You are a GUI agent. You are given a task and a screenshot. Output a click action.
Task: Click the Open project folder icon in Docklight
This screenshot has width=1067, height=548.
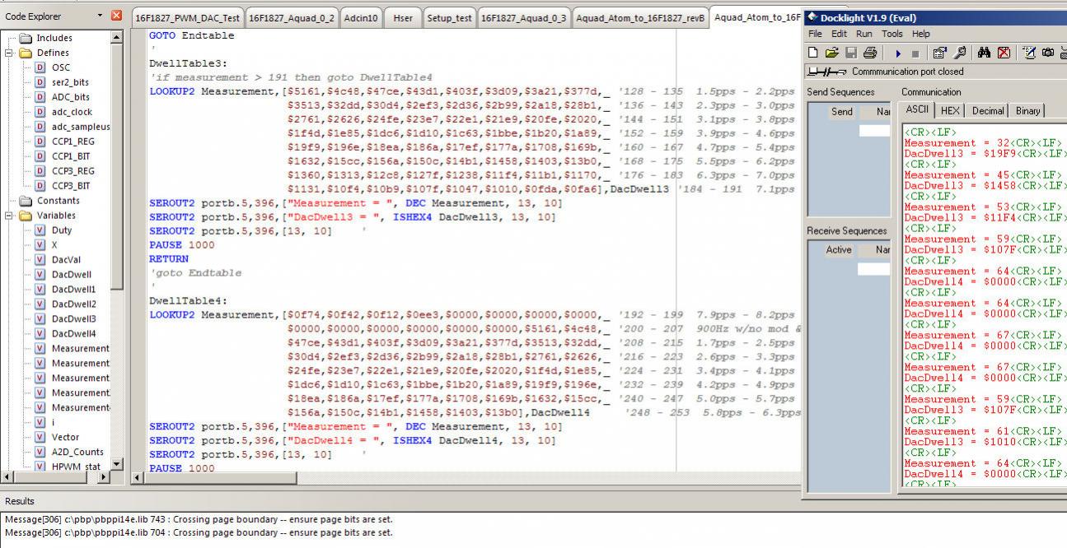tap(831, 53)
